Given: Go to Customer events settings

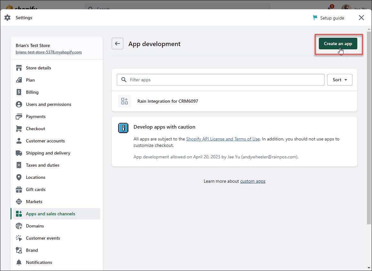Looking at the screenshot, I should point(56,238).
